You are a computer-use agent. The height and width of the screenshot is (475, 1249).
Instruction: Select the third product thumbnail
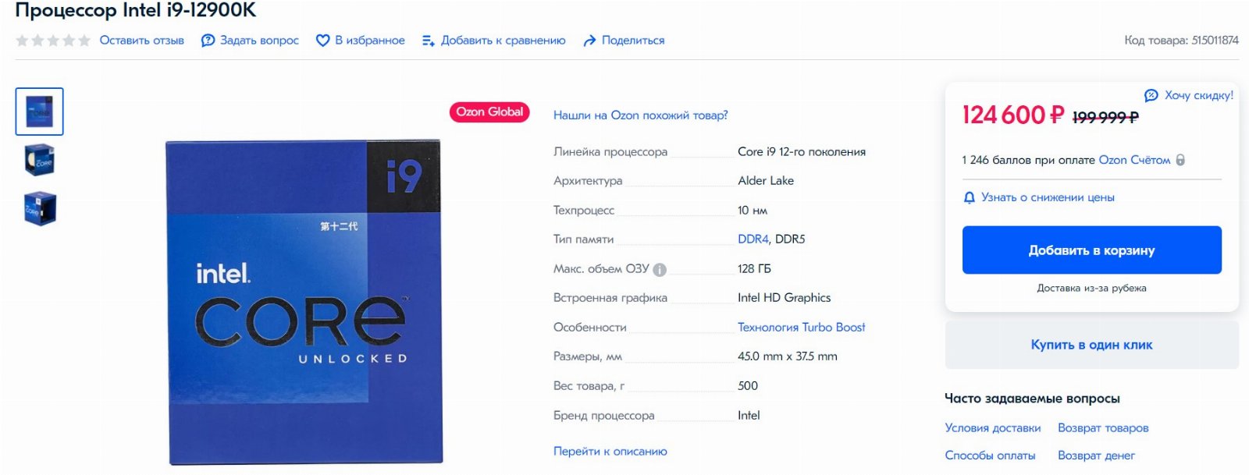40,209
